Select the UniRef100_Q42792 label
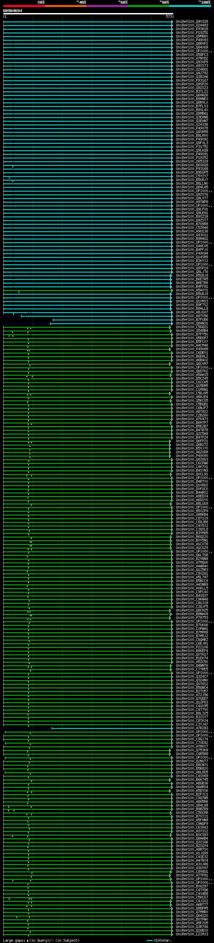 pyautogui.click(x=192, y=73)
